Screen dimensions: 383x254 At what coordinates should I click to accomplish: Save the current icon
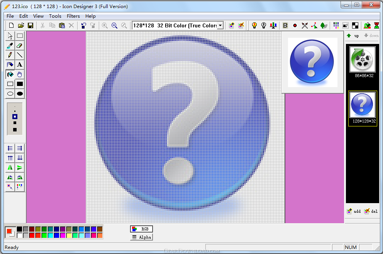coord(31,25)
